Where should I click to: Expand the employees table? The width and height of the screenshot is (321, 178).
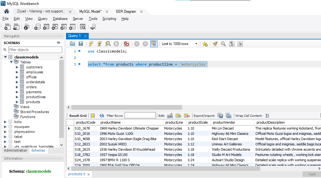coord(17,72)
